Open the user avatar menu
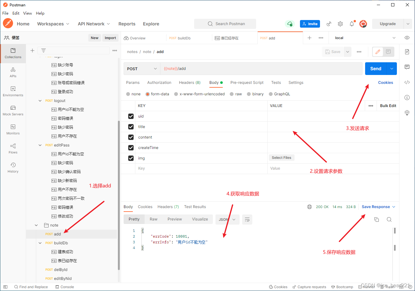This screenshot has height=291, width=415. 363,24
